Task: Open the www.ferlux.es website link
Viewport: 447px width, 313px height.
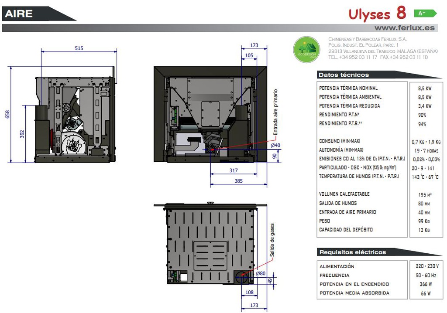Action: point(405,27)
